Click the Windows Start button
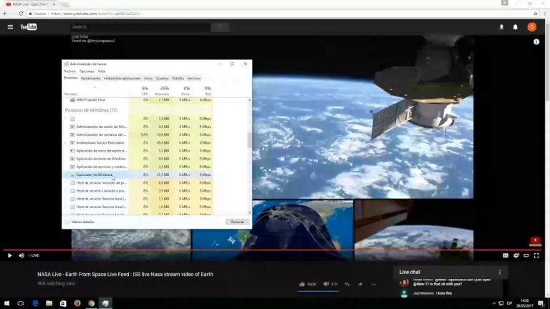The height and width of the screenshot is (309, 550). click(x=6, y=303)
